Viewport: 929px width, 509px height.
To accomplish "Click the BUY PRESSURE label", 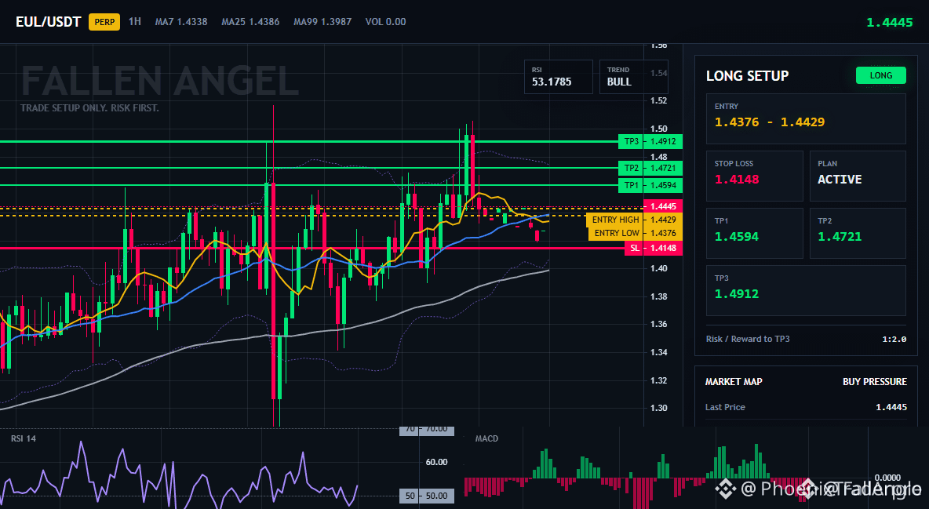I will pyautogui.click(x=875, y=382).
